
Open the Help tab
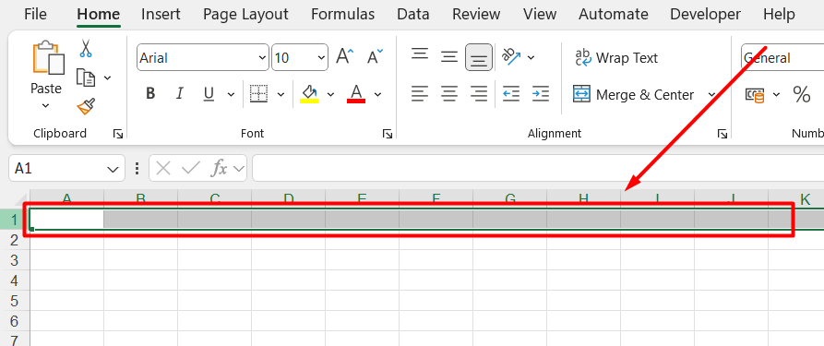click(779, 14)
